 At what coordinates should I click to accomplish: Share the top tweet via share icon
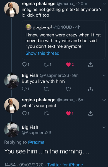[x=90, y=65]
